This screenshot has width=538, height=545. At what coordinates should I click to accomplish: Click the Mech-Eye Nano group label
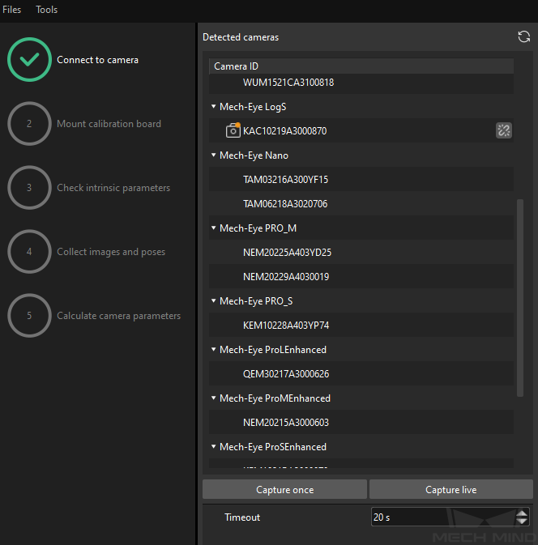pyautogui.click(x=254, y=155)
